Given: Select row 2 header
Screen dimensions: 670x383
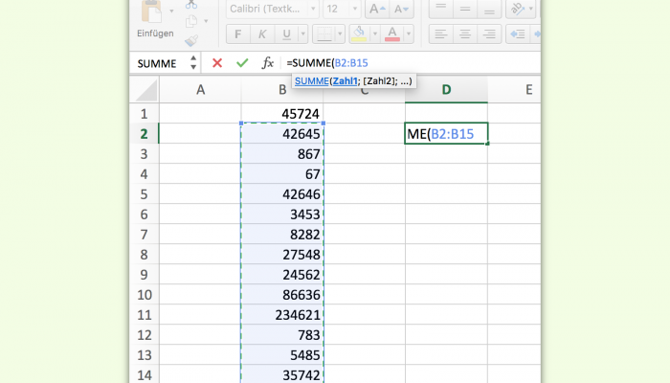Looking at the screenshot, I should [144, 134].
